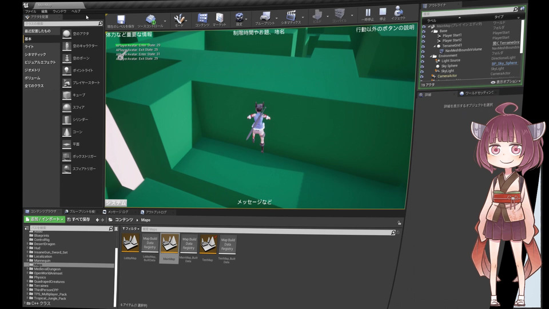Click the save current level toolbar icon
The width and height of the screenshot is (549, 309).
[x=121, y=19]
